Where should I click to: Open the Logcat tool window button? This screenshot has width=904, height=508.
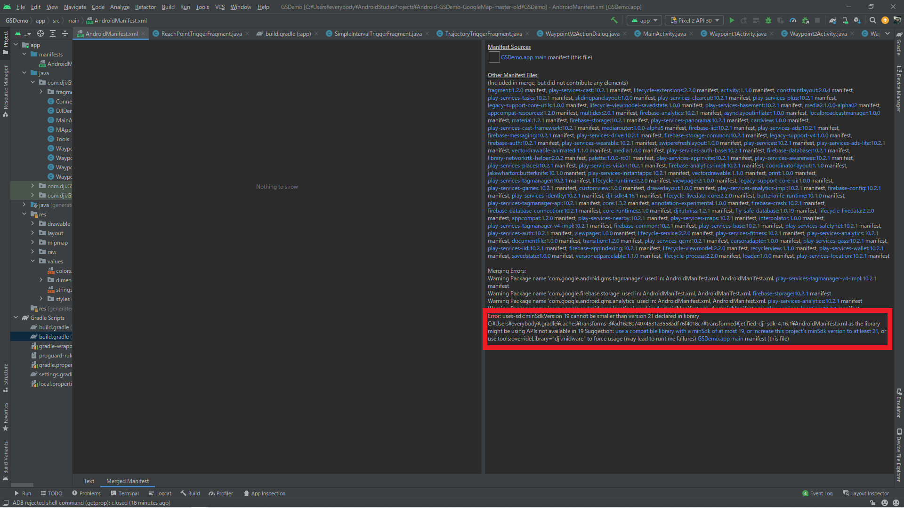pos(160,493)
